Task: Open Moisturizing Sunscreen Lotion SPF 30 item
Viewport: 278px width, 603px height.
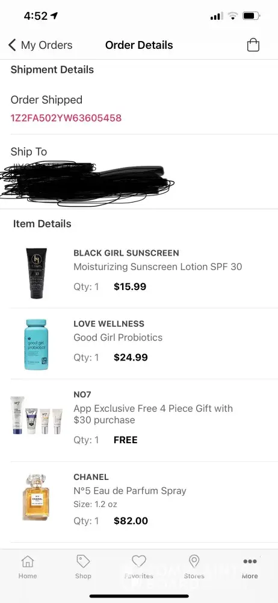Action: point(158,267)
